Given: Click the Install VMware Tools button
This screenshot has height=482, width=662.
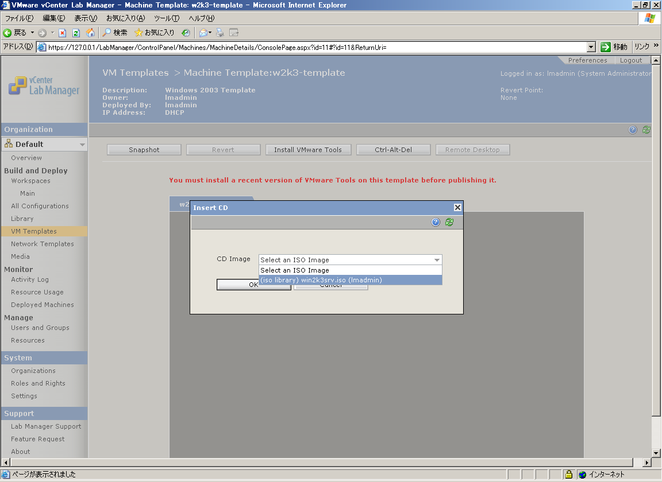Looking at the screenshot, I should 308,150.
